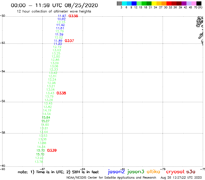Click the timestamp 'Aug 26 12:27:22 UTC 2020'
The height and width of the screenshot is (180, 205).
pos(181,178)
